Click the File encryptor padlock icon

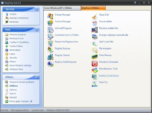pos(94,50)
